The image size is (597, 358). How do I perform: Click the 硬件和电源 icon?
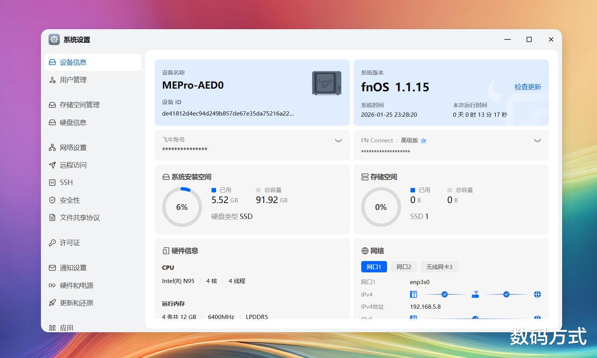coord(52,285)
